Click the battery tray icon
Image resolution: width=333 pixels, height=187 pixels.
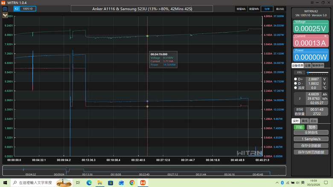(x=292, y=183)
